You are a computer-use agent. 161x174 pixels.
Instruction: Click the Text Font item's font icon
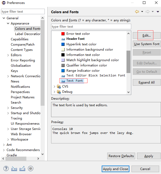63,81
